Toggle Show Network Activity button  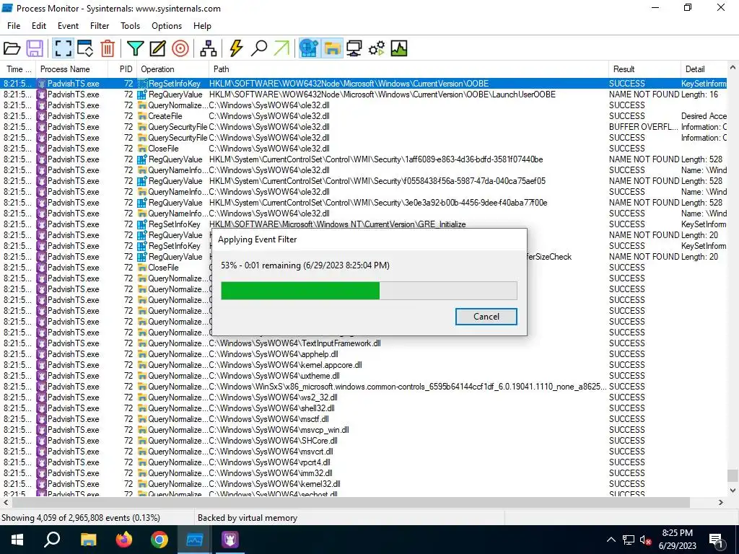click(x=354, y=48)
